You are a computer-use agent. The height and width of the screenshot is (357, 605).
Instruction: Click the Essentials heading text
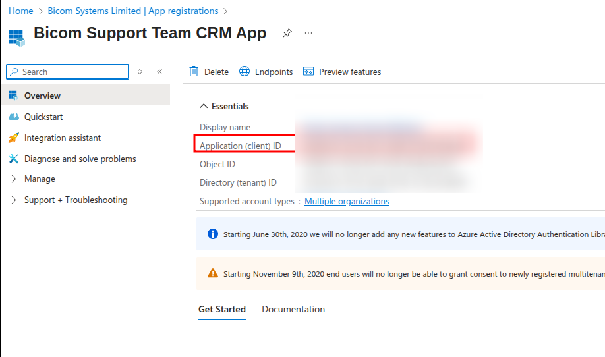(230, 107)
